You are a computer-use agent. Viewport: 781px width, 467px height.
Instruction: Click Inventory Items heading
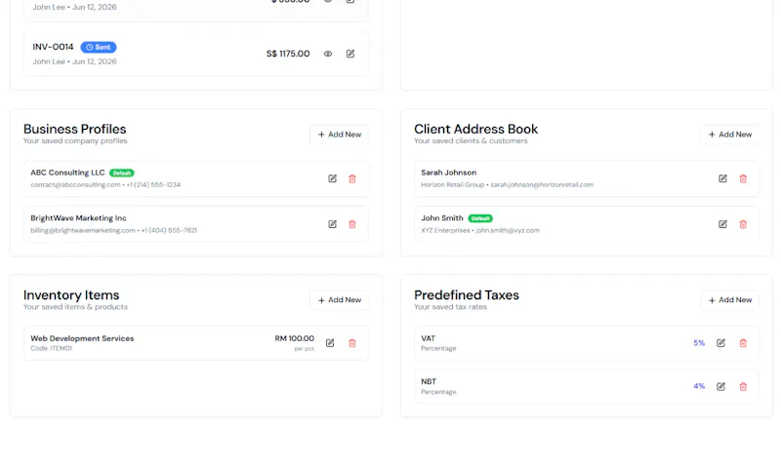71,295
